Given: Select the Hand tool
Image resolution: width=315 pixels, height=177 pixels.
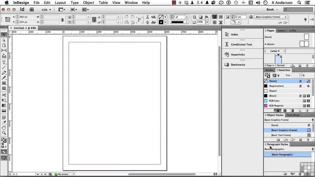Looking at the screenshot, I should point(4,128).
